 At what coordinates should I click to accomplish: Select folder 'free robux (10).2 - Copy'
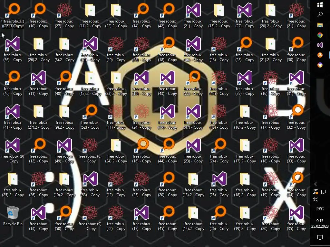pos(64,185)
